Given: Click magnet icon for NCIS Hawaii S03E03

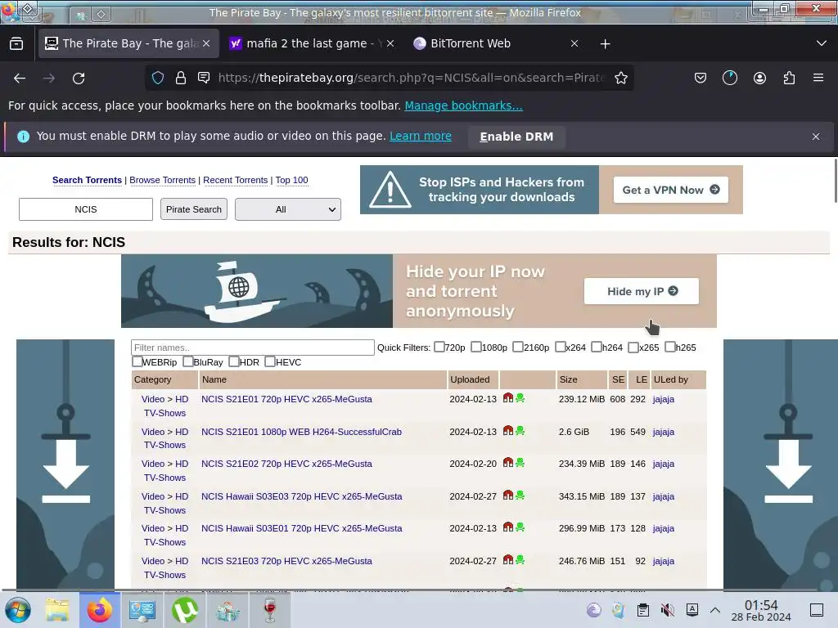Looking at the screenshot, I should [x=507, y=495].
